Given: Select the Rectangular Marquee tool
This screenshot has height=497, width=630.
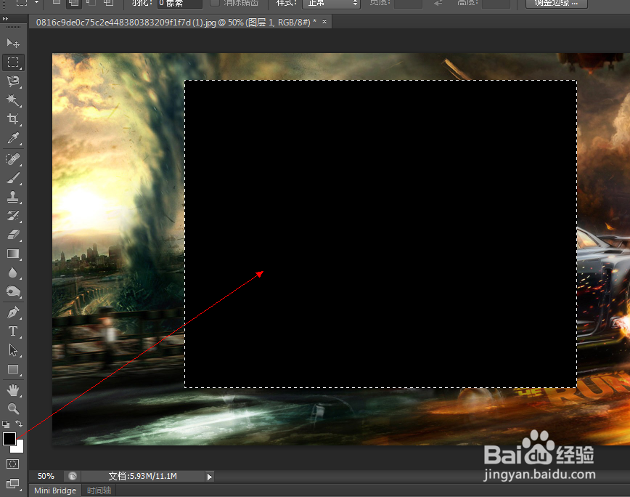Looking at the screenshot, I should click(x=13, y=62).
